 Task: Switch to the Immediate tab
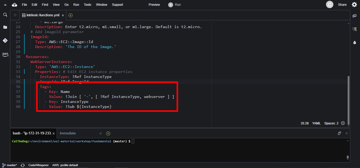pos(68,133)
